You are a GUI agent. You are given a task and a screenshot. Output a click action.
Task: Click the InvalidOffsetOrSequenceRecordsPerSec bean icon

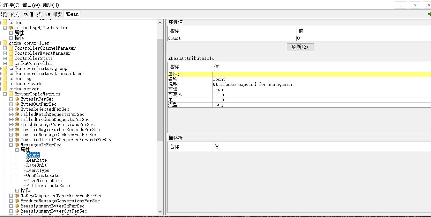[17, 140]
